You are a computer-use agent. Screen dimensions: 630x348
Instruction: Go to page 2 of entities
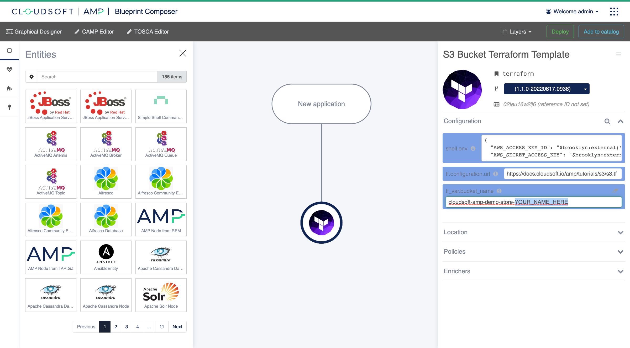[116, 327]
